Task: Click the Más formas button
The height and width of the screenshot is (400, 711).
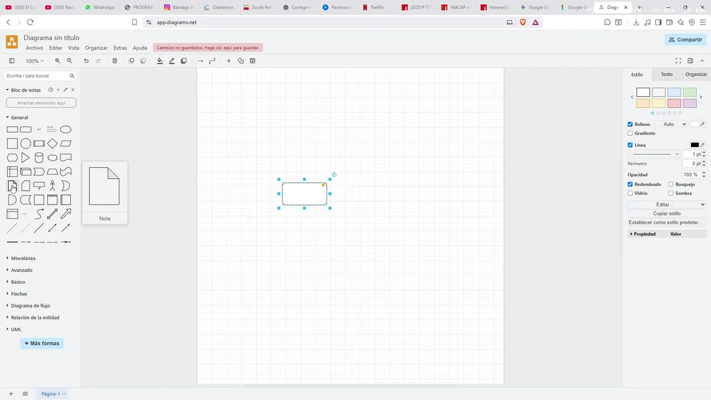Action: pyautogui.click(x=42, y=343)
